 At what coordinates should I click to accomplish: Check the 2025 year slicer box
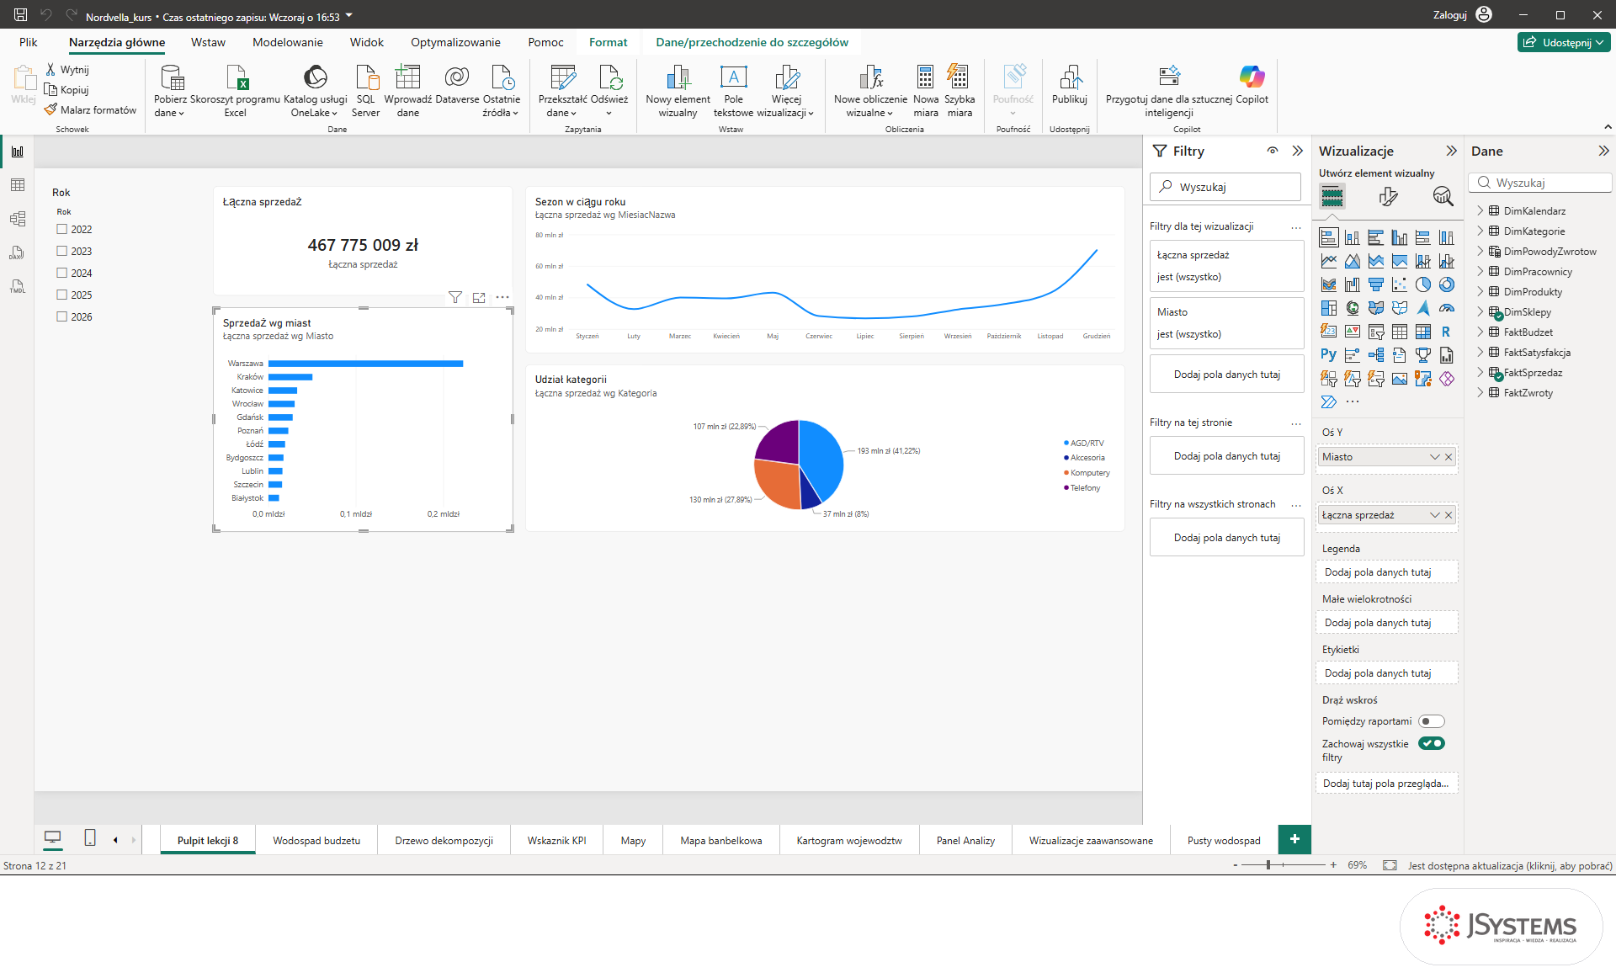pos(61,295)
